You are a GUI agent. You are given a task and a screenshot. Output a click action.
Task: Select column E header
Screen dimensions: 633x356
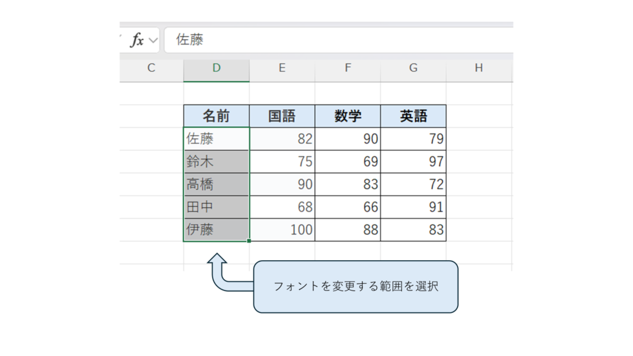pyautogui.click(x=282, y=69)
